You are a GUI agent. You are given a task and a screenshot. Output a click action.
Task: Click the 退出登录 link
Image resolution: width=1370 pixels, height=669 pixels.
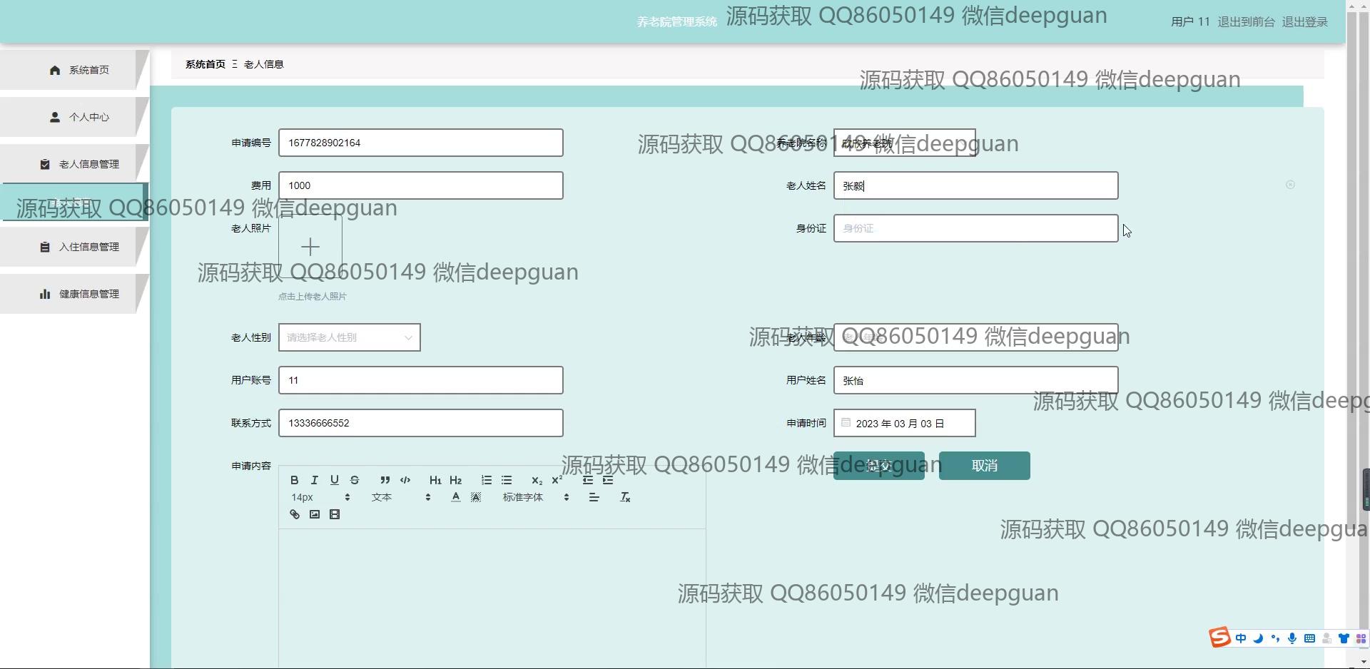pos(1304,22)
